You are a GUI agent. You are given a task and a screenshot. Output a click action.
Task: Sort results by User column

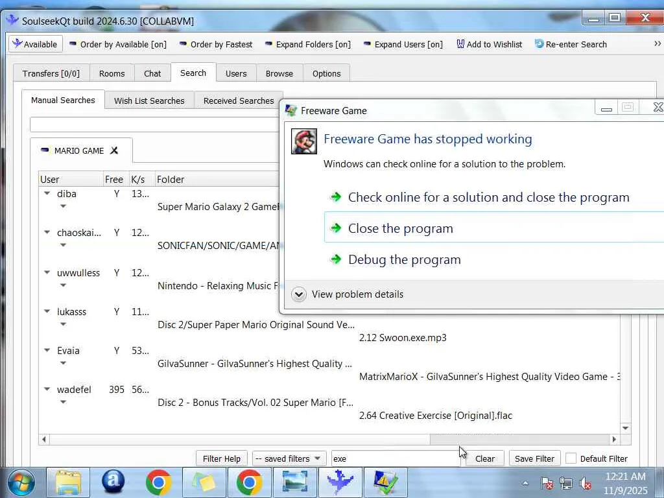pos(71,179)
